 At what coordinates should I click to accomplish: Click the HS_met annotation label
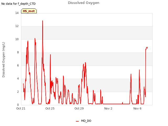(x=29, y=11)
